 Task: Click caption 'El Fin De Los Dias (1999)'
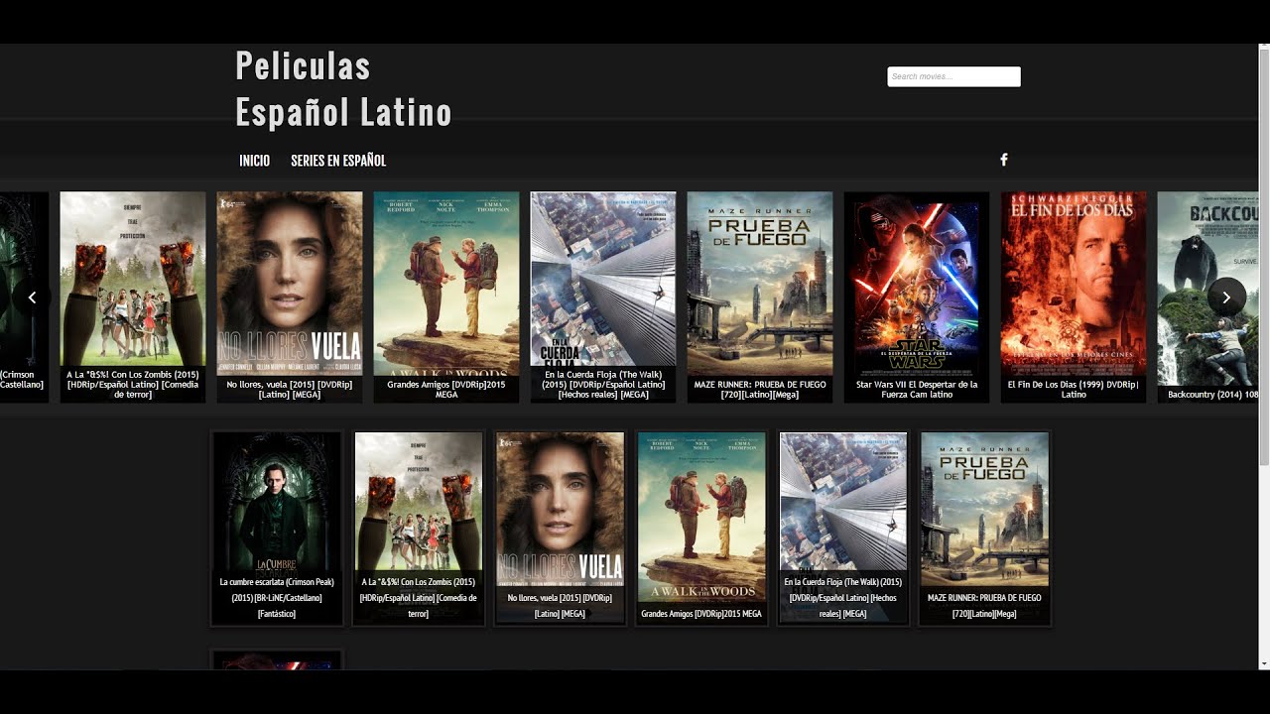point(1074,389)
